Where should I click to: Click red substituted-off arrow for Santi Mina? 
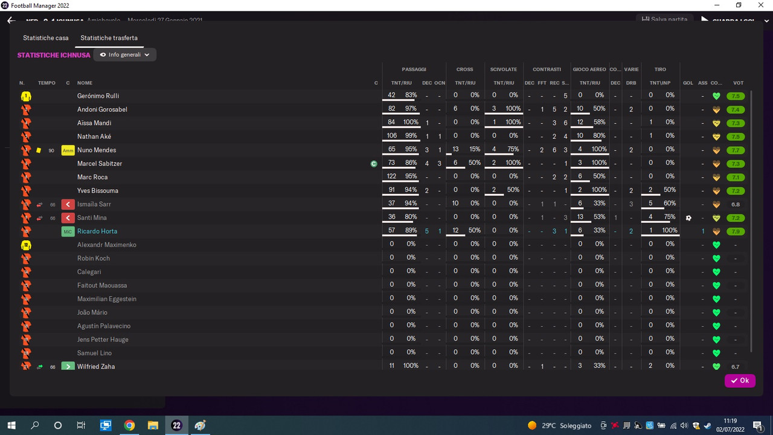pyautogui.click(x=68, y=217)
